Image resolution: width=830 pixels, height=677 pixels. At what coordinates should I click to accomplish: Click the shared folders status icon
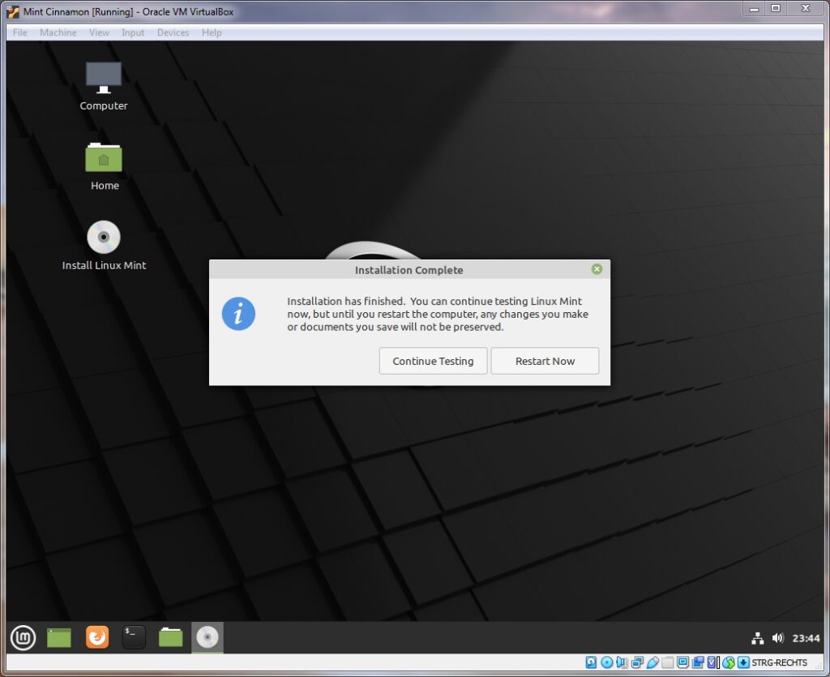tap(668, 662)
